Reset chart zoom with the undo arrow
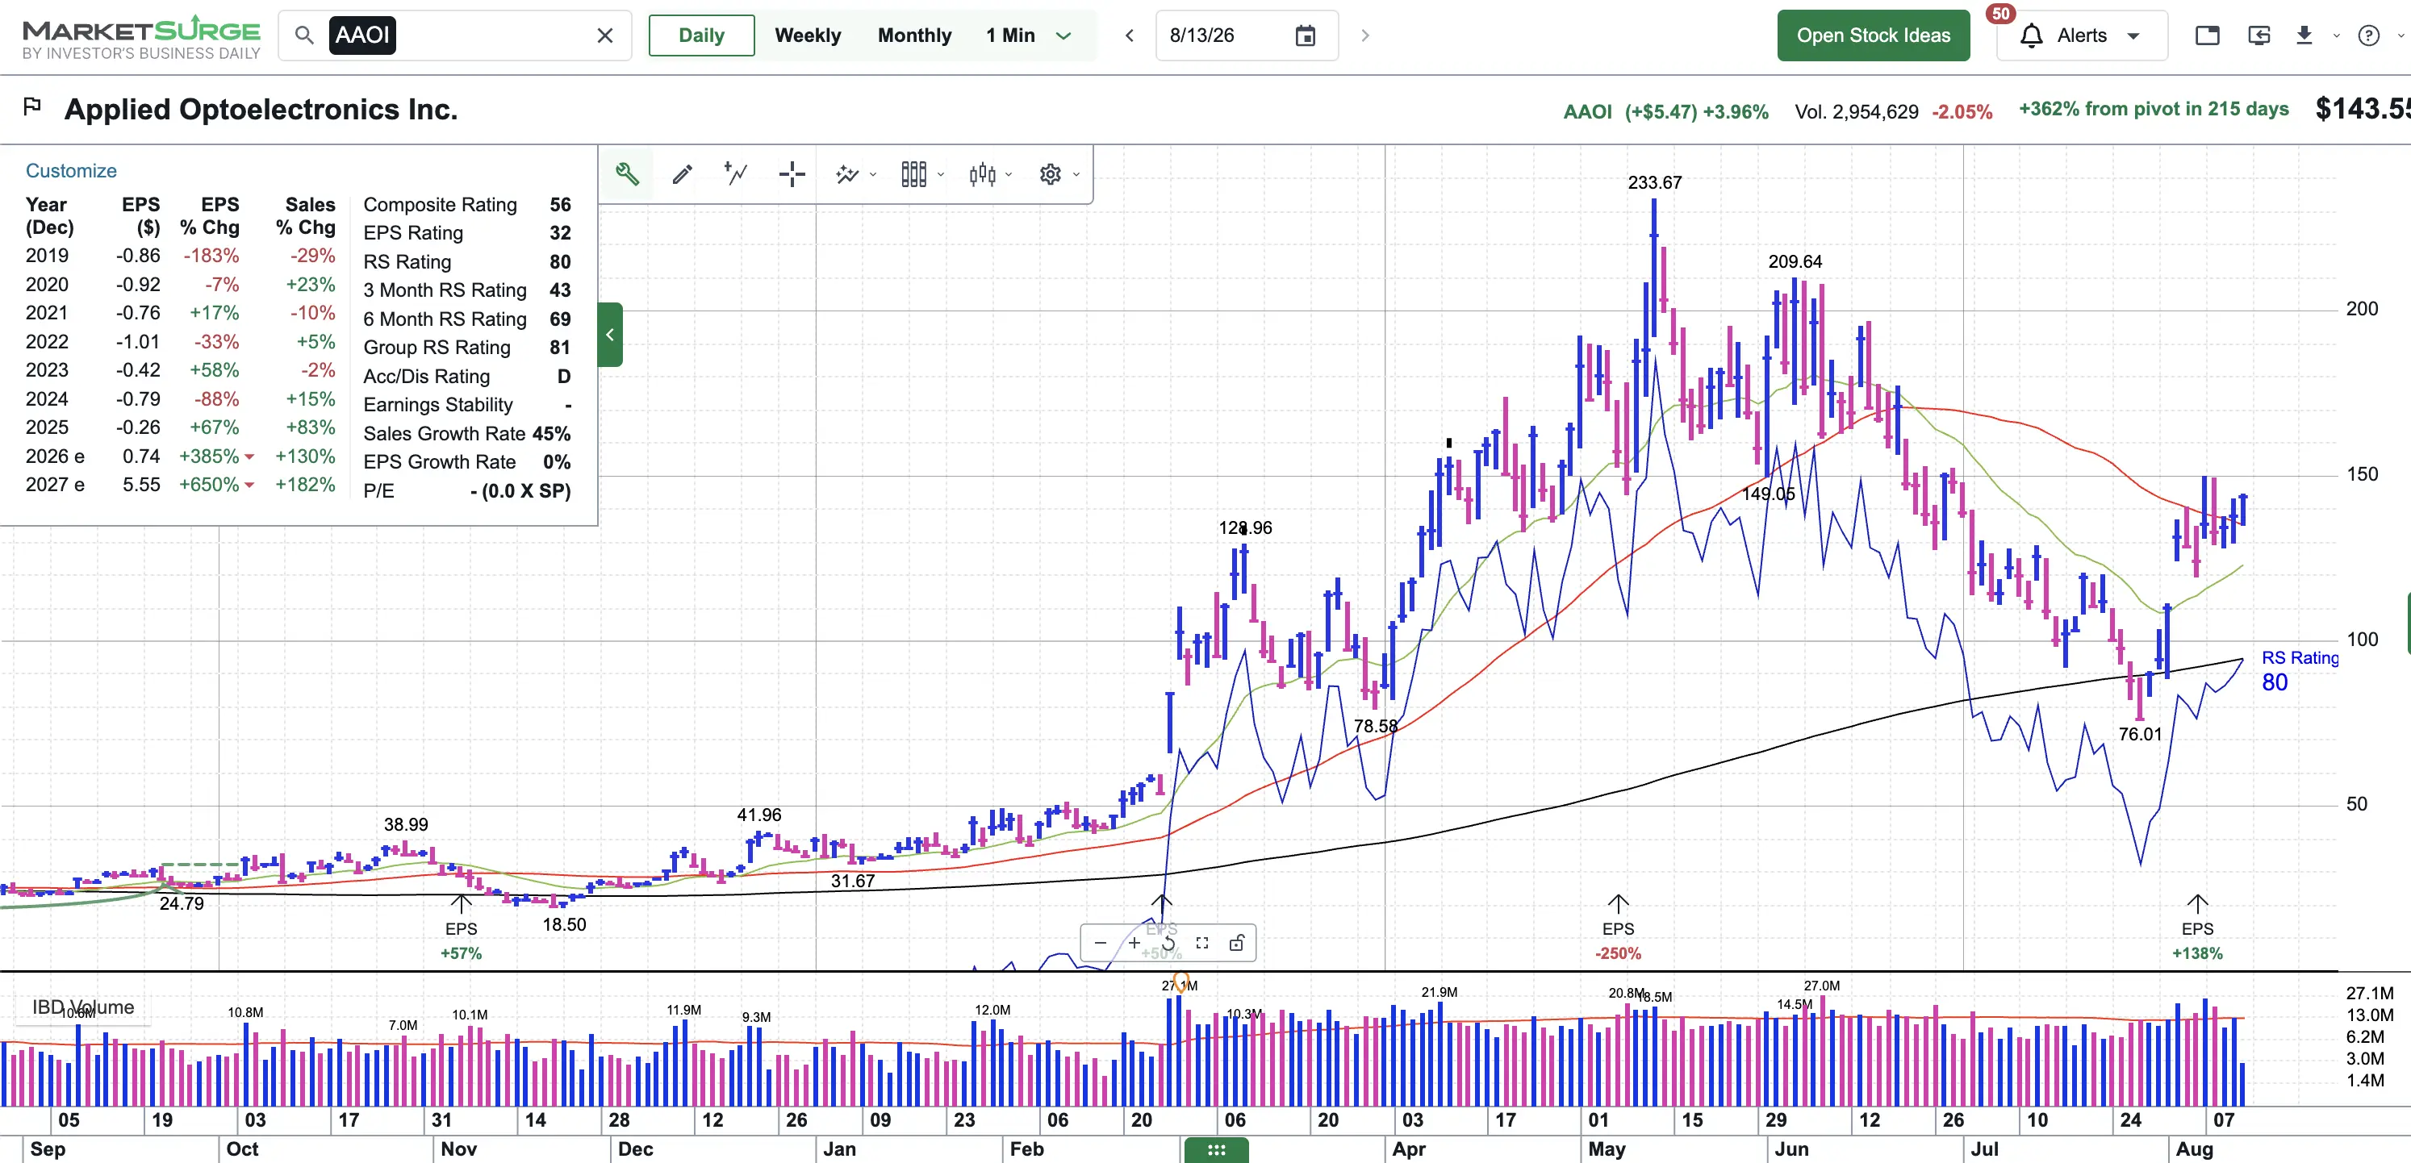Image resolution: width=2411 pixels, height=1163 pixels. 1168,943
